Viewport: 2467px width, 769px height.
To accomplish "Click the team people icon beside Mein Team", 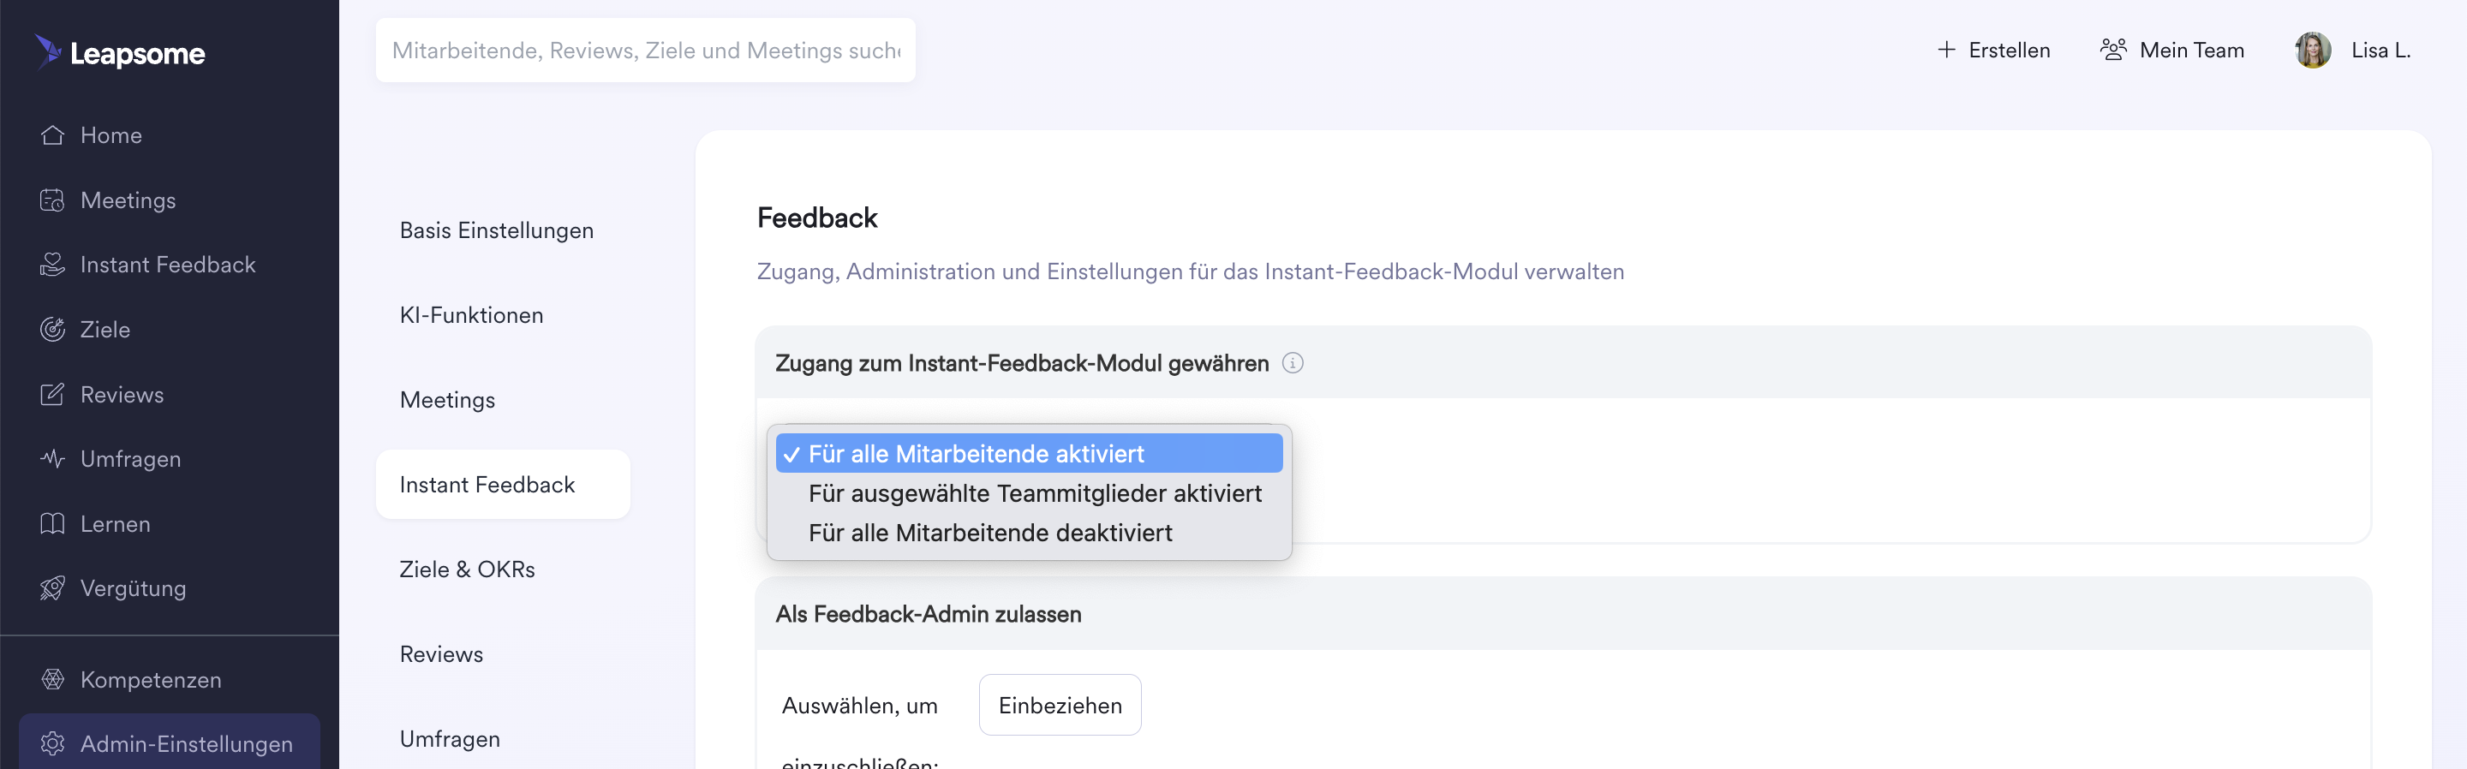I will (2112, 50).
